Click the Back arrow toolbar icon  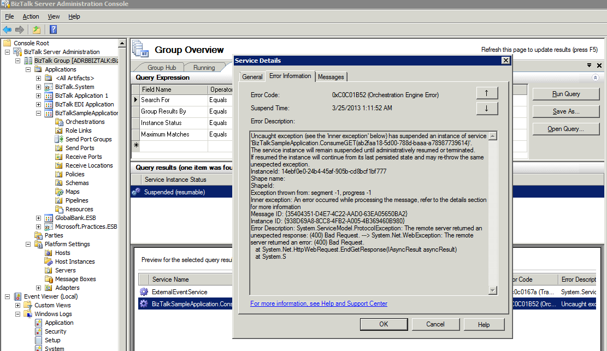pos(7,29)
